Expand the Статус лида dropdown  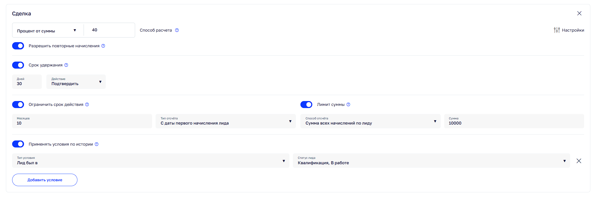pos(431,161)
